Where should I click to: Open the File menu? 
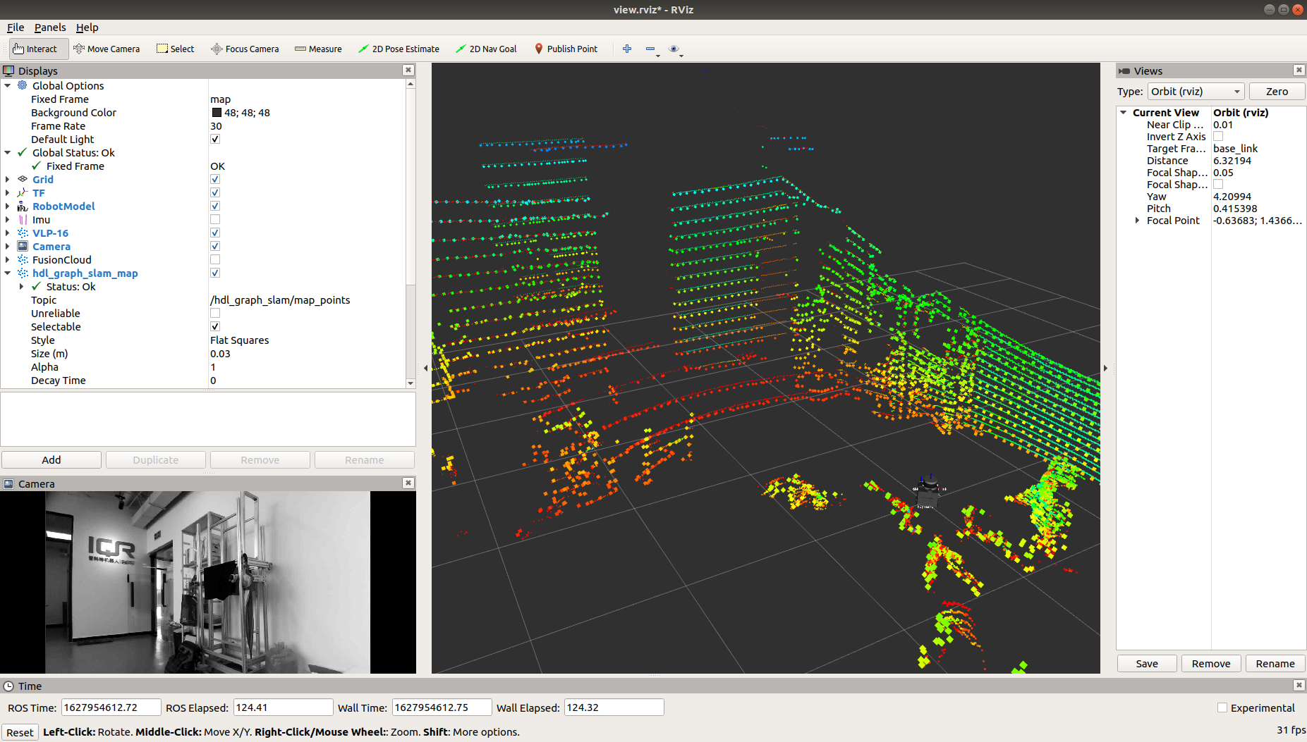tap(16, 27)
